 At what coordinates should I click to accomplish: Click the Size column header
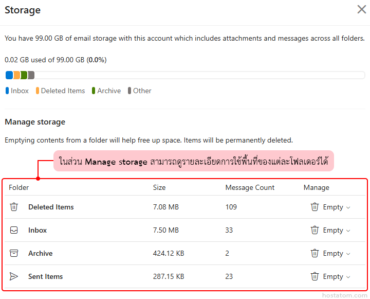[159, 187]
